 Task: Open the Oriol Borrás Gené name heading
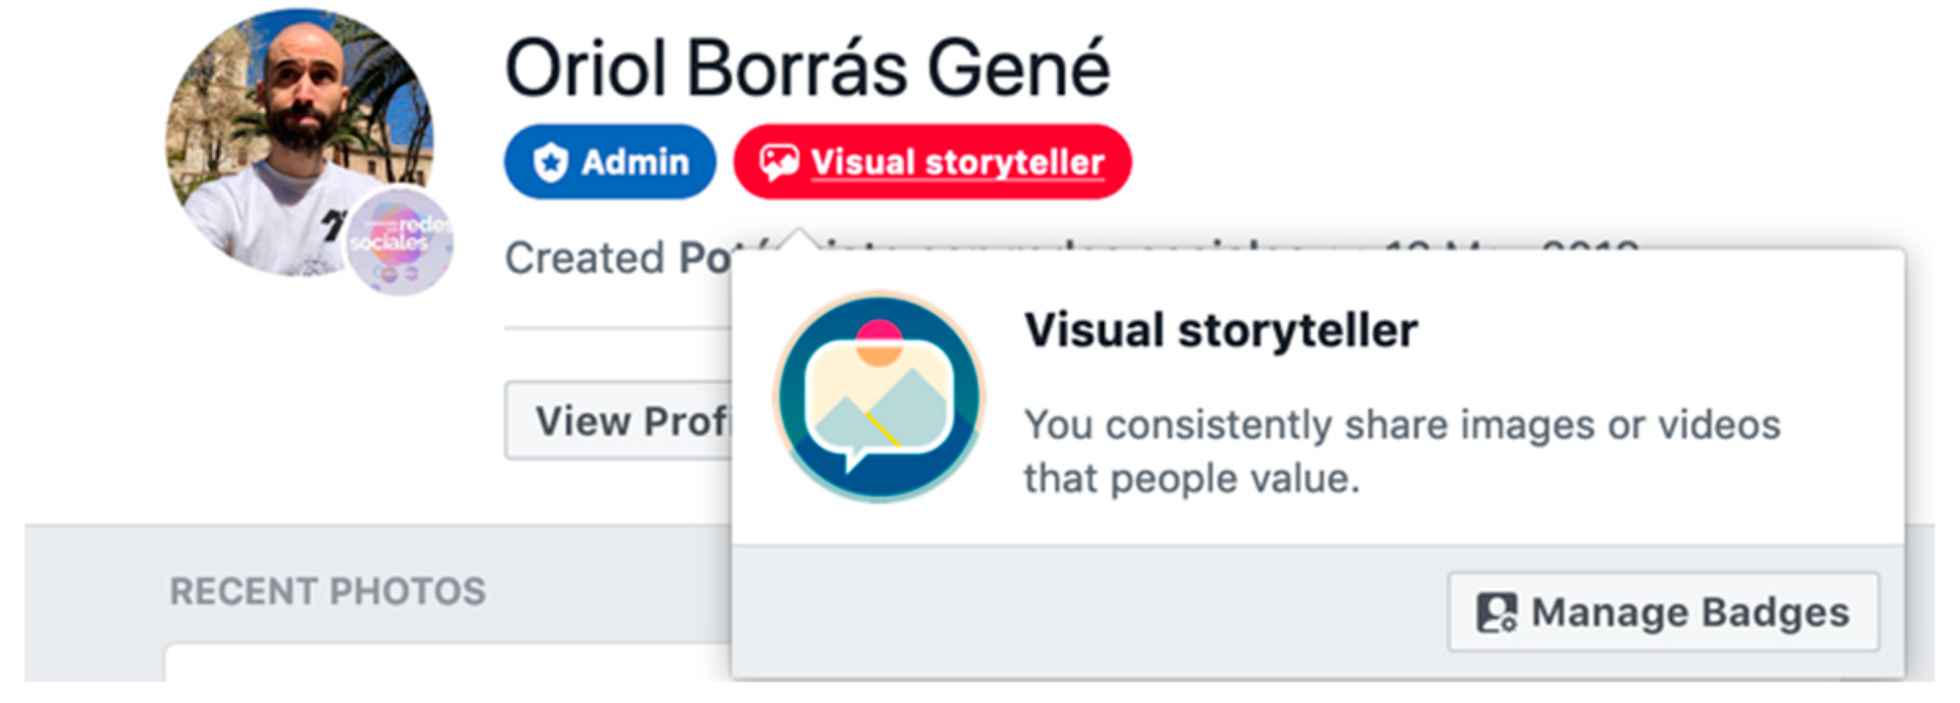pos(806,69)
